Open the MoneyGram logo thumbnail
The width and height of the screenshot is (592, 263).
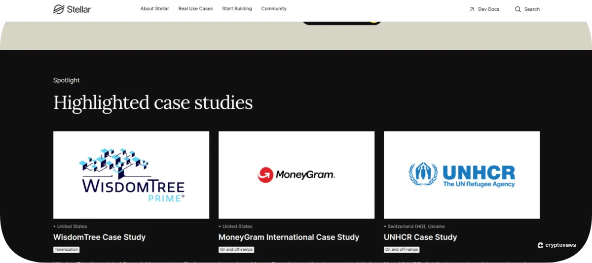[x=296, y=175]
